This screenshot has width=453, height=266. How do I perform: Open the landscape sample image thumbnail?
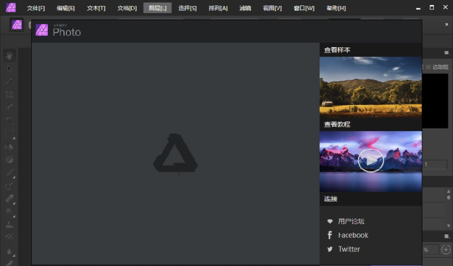click(371, 87)
